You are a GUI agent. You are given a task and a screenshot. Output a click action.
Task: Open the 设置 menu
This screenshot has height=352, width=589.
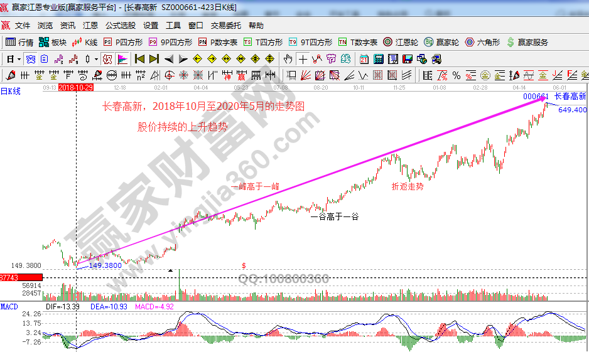151,26
